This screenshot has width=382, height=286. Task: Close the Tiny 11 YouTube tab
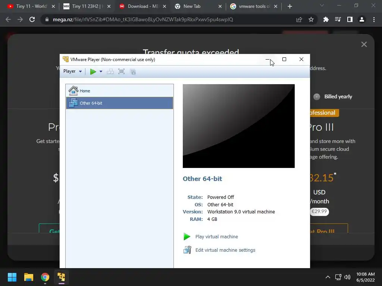click(x=53, y=6)
